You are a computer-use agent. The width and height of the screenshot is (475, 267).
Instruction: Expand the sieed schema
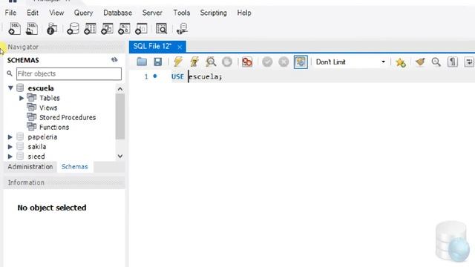pos(10,156)
